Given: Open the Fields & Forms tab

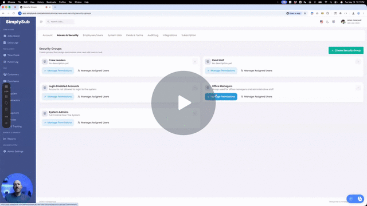Looking at the screenshot, I should [134, 35].
